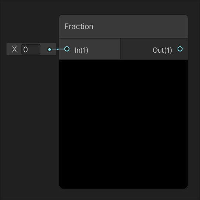The height and width of the screenshot is (200, 200).
Task: Click the divider between input and output slots
Action: (120, 49)
